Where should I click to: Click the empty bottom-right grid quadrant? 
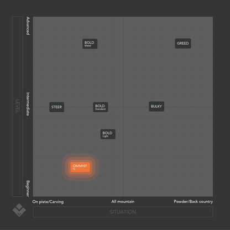pos(168,151)
